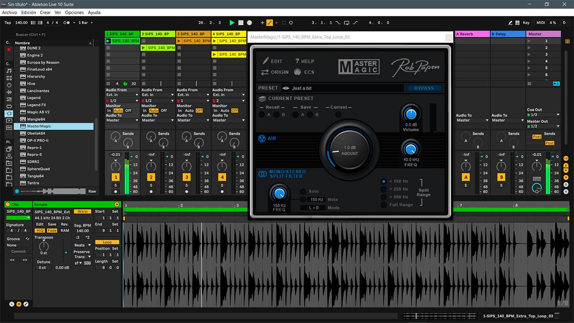The width and height of the screenshot is (574, 323).
Task: Click Tap tempo button
Action: coord(8,22)
